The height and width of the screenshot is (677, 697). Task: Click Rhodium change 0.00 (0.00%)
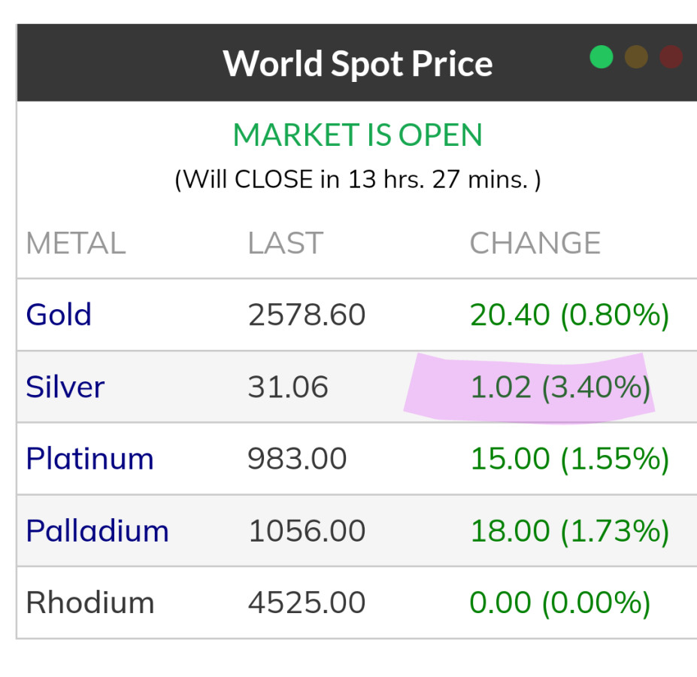pyautogui.click(x=560, y=603)
